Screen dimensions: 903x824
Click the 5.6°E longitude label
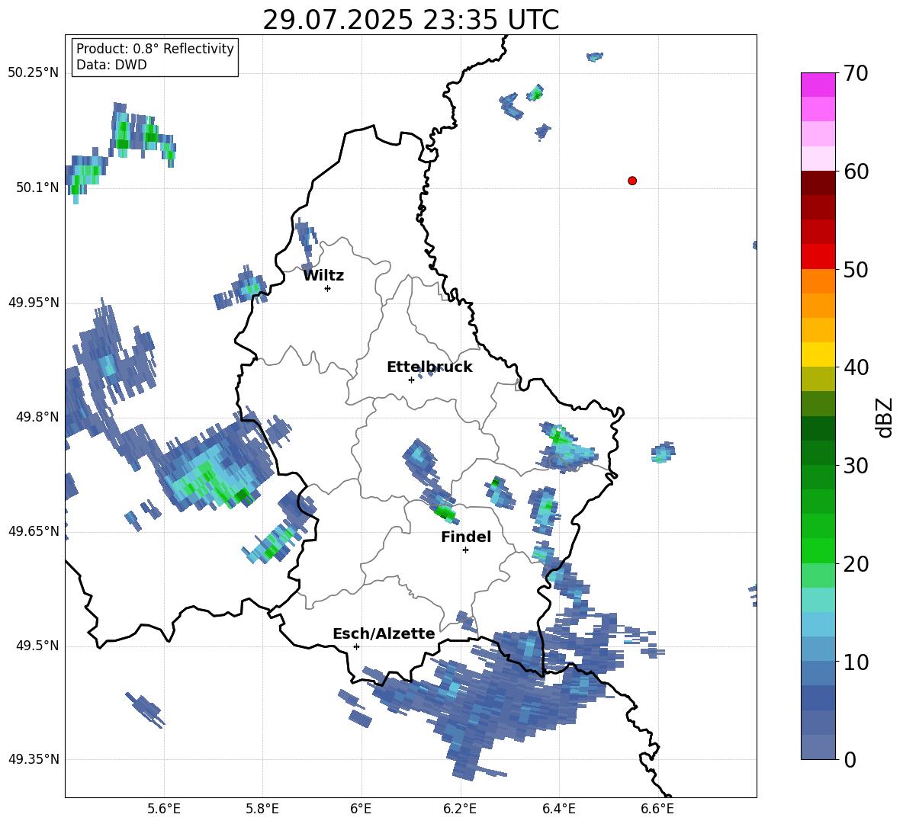point(164,809)
